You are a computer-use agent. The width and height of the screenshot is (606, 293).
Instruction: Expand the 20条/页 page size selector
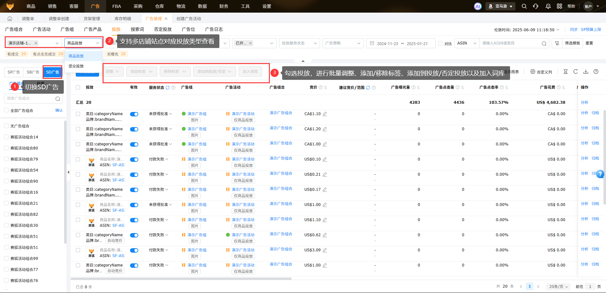tap(558, 286)
